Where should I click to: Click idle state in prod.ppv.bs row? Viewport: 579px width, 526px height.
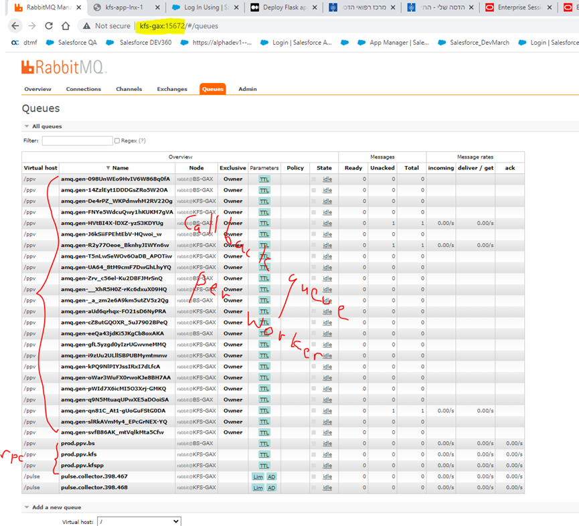click(327, 443)
